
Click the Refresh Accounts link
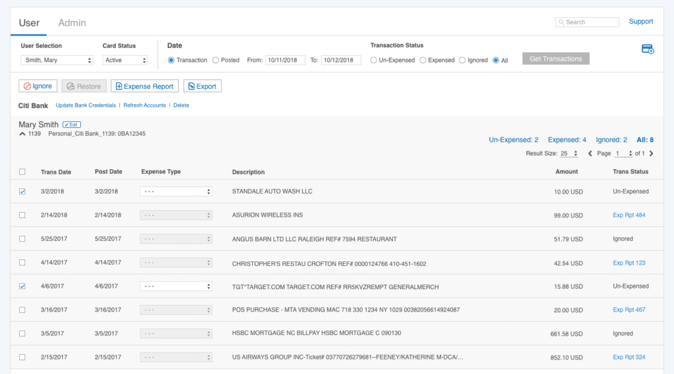144,105
